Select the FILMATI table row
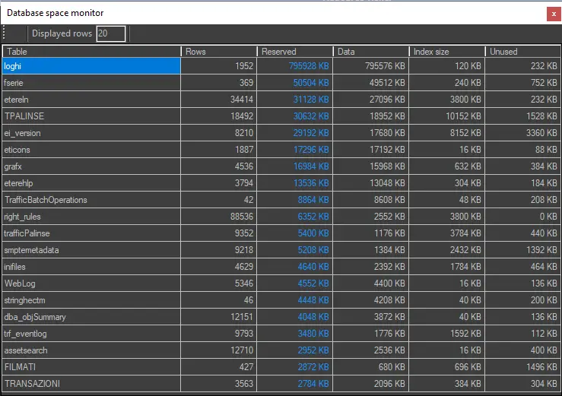The height and width of the screenshot is (396, 562). click(91, 367)
